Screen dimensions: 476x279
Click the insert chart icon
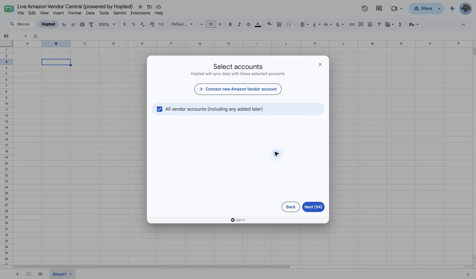click(370, 24)
